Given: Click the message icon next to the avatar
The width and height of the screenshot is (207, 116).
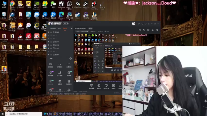Looking at the screenshot, I should [x=139, y=24].
